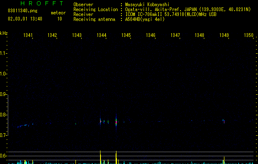Click the 1345 time marker
Screen dimensions: 258x164
tap(126, 35)
